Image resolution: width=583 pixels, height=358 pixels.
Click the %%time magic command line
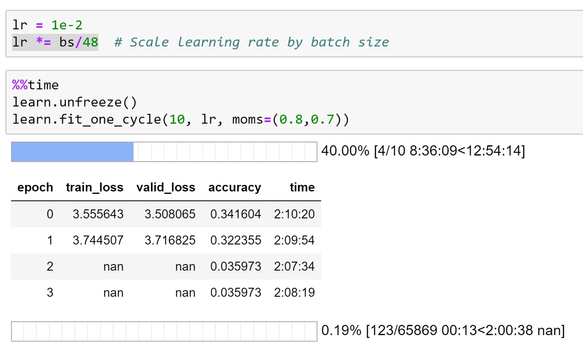[36, 85]
